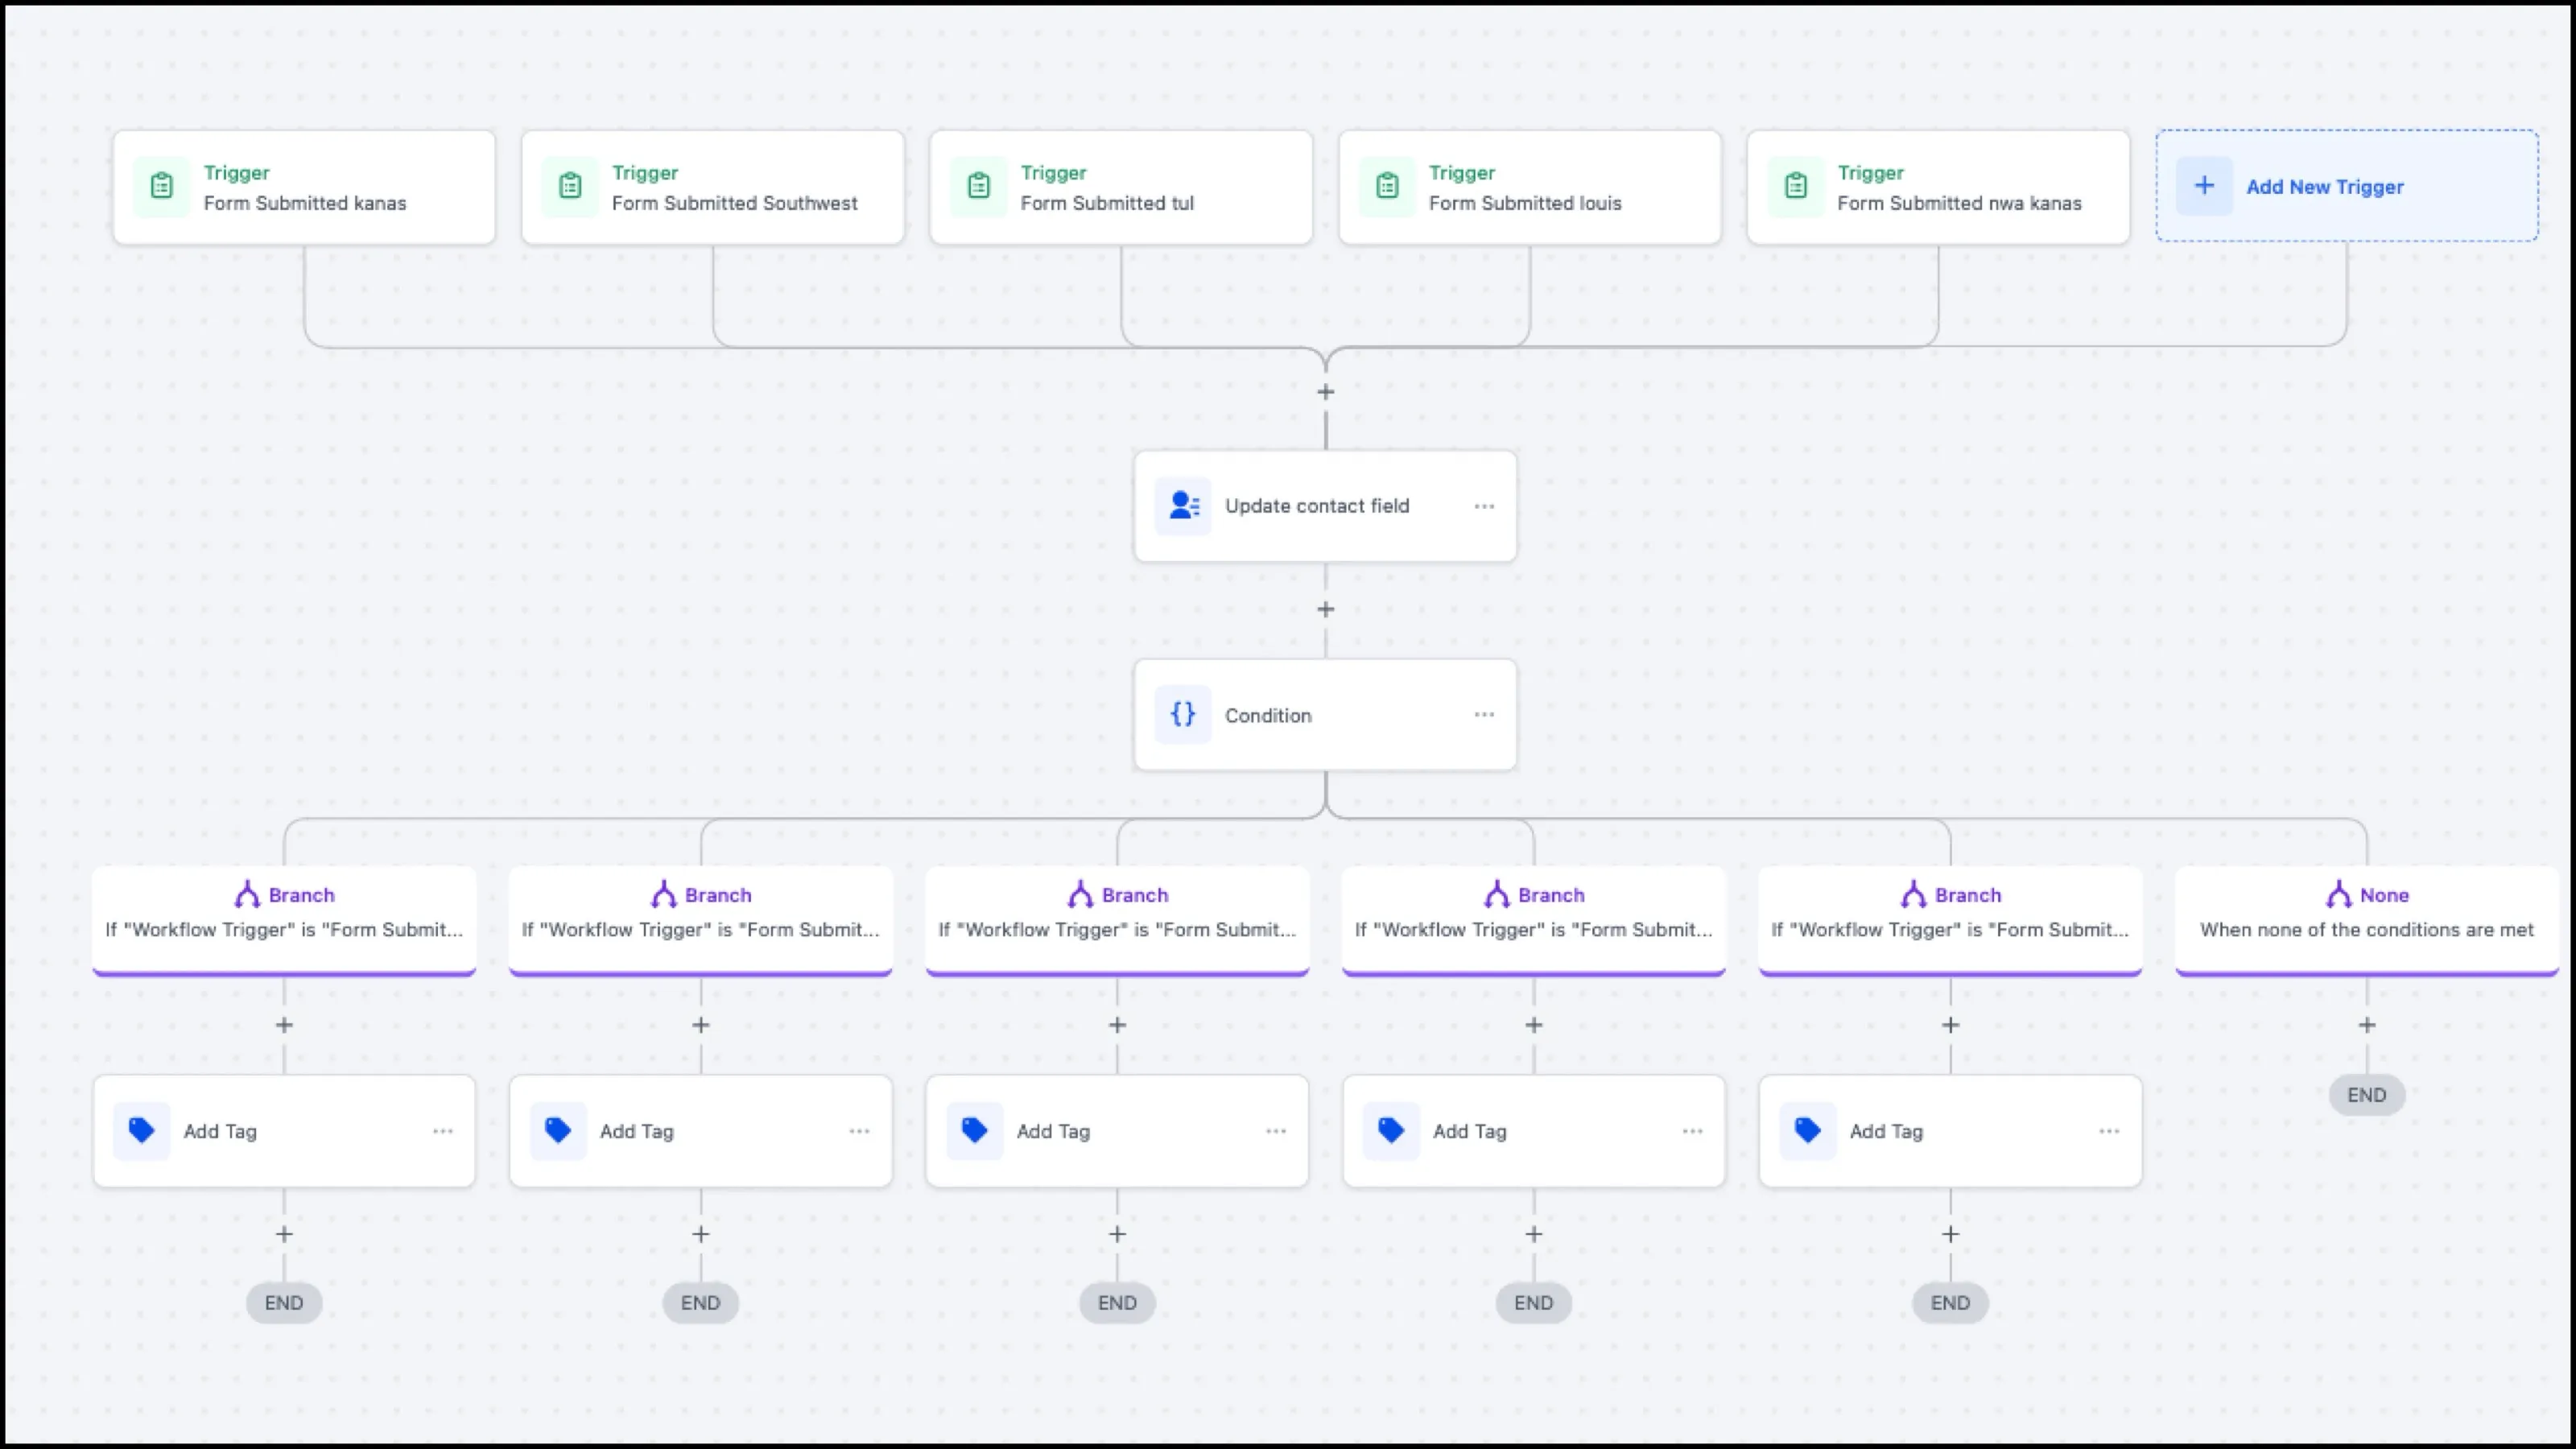
Task: Open the Form Submitted nwa kanas trigger
Action: [x=1938, y=187]
